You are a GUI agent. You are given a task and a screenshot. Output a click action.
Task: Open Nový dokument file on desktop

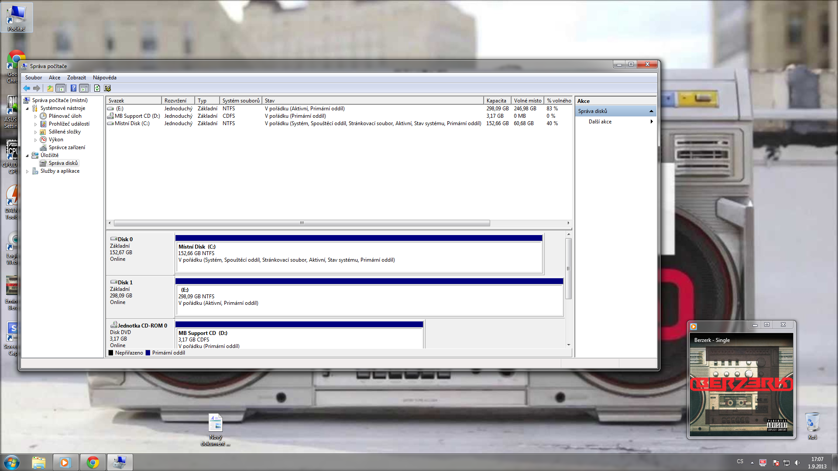click(x=216, y=430)
